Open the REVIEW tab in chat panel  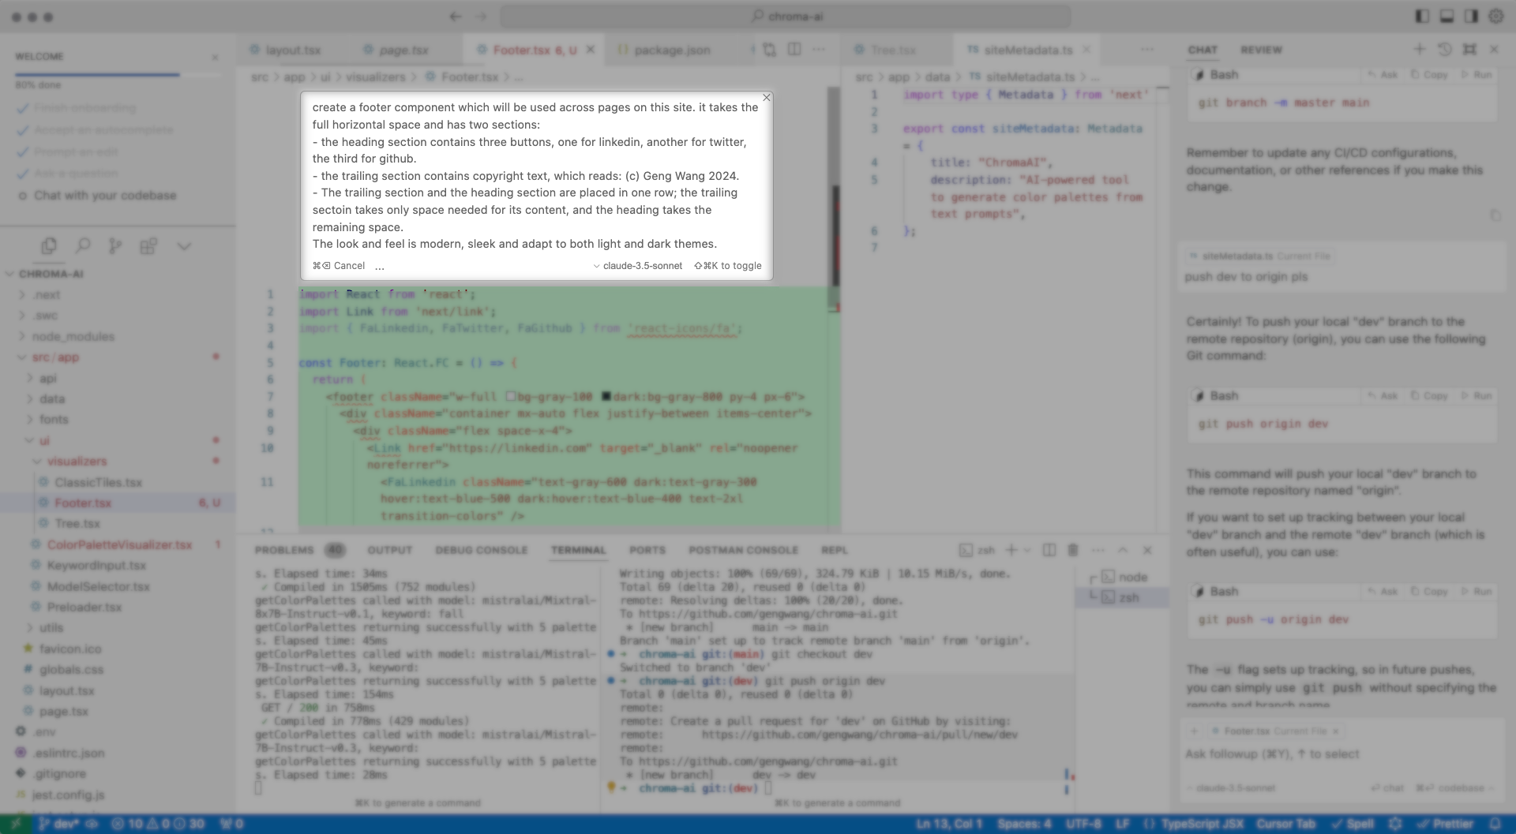click(x=1261, y=50)
